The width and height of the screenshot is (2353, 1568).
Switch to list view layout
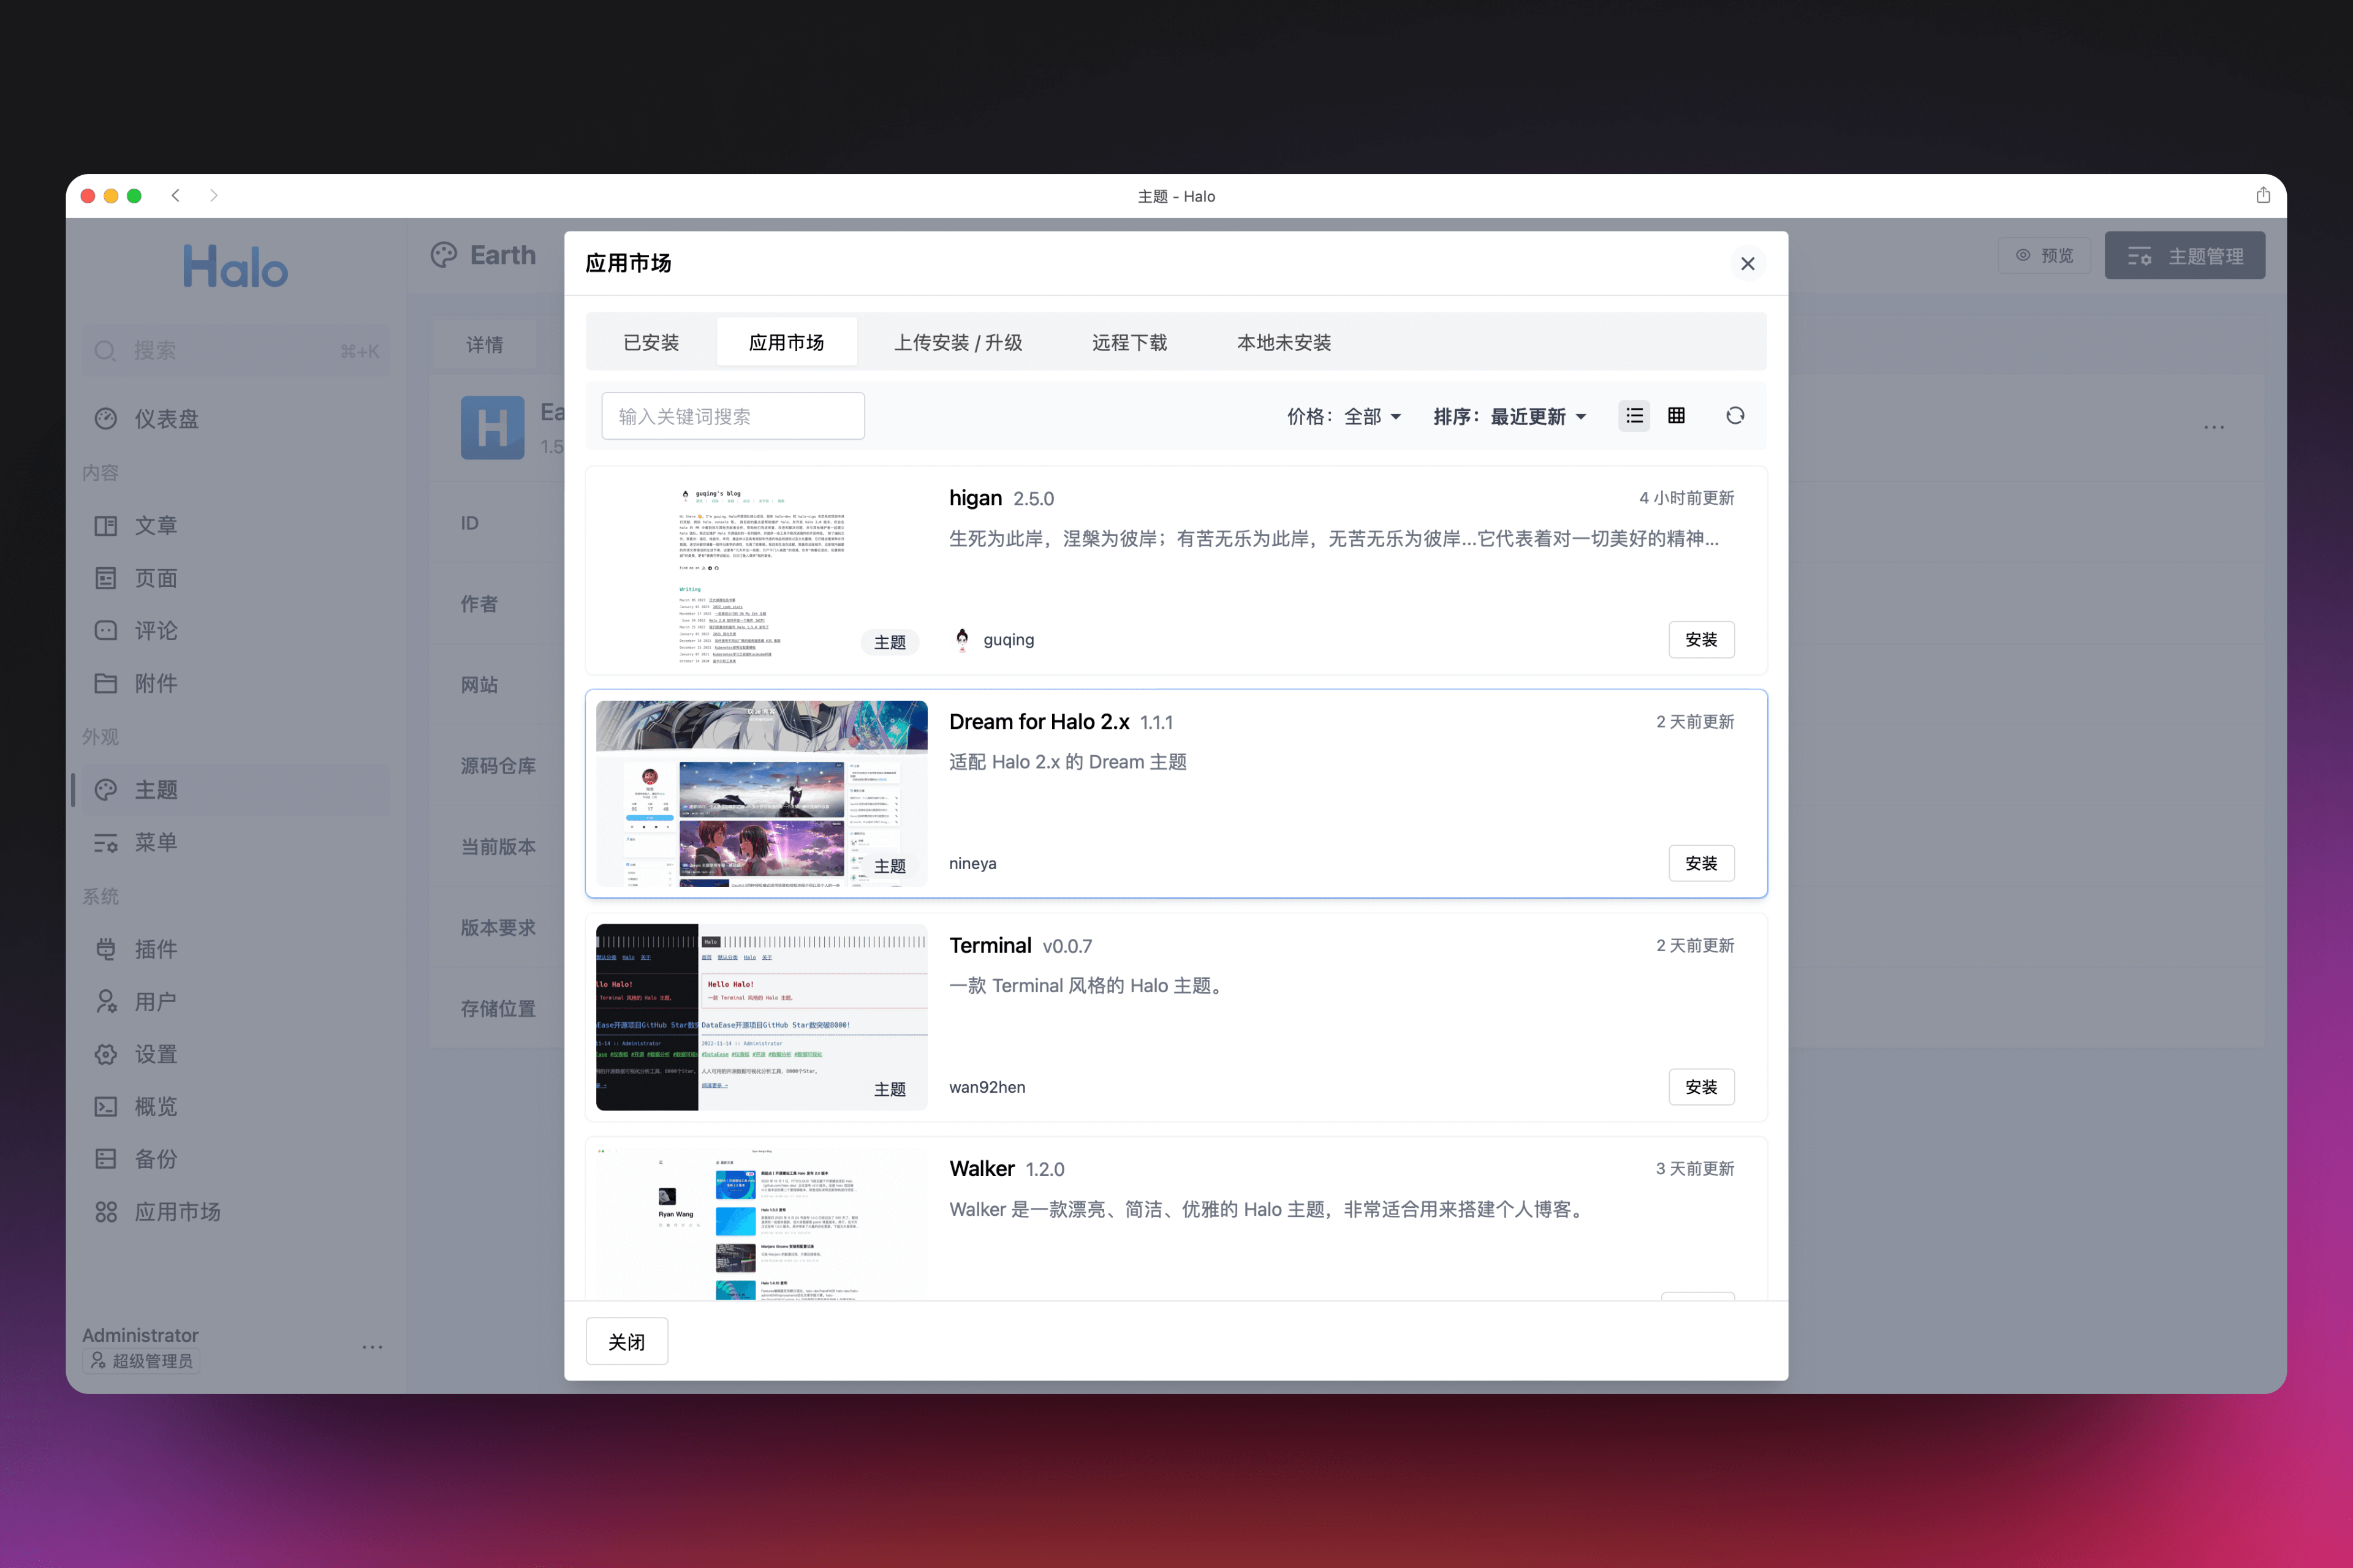coord(1635,415)
